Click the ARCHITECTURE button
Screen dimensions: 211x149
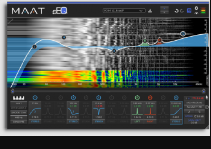click(195, 103)
